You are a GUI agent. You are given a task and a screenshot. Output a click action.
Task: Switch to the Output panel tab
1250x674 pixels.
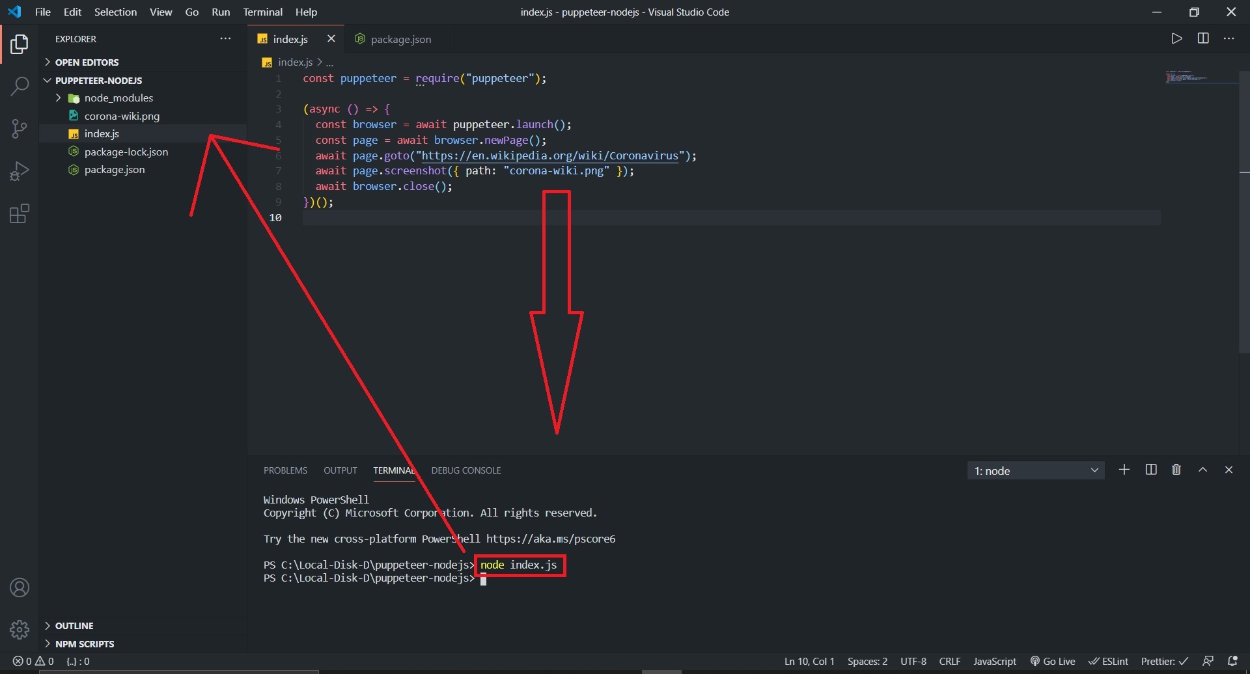pos(340,470)
